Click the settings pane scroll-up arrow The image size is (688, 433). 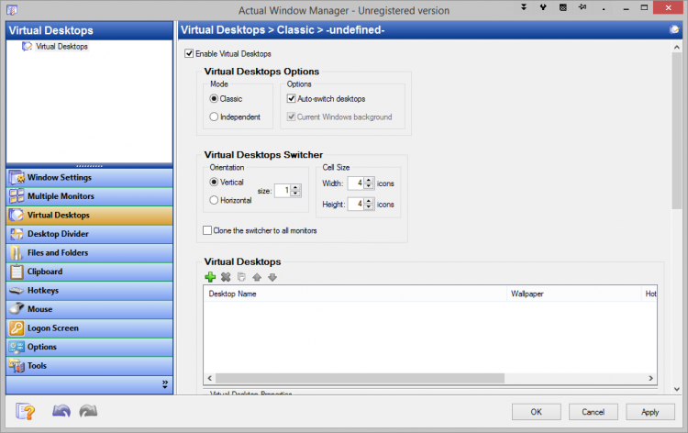(677, 47)
